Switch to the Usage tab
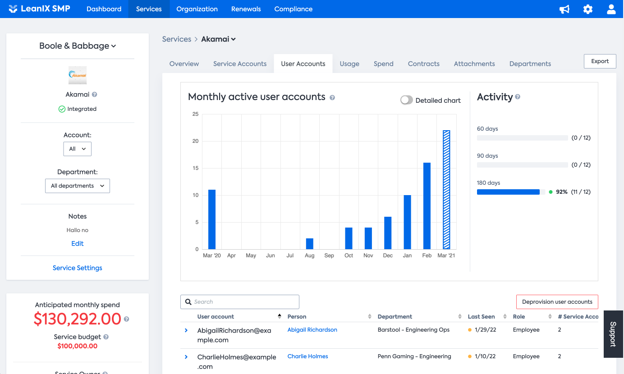 pos(349,64)
